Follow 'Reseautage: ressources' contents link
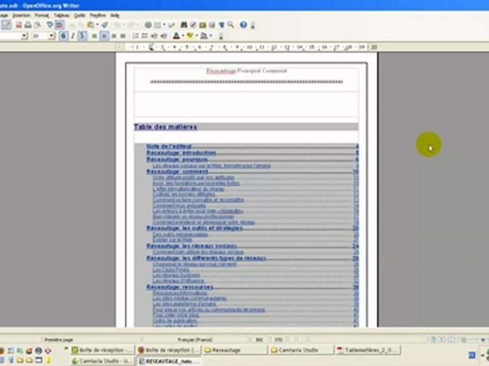Screen dimensions: 489x366 (180, 287)
